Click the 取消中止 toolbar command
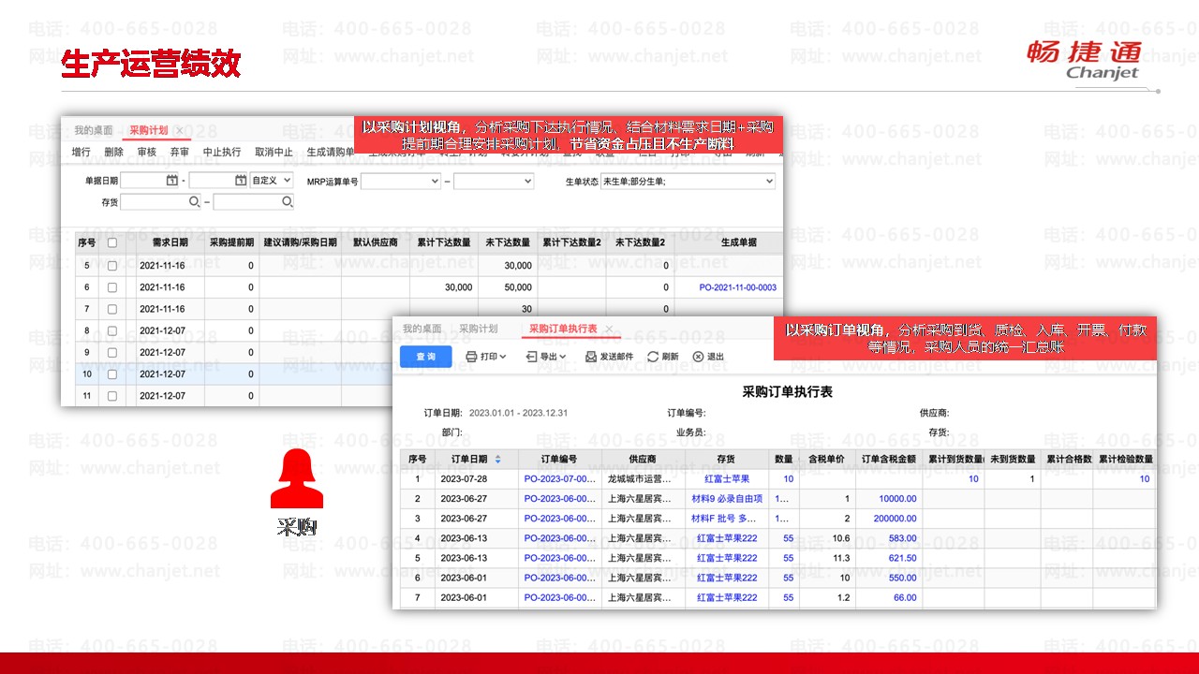The width and height of the screenshot is (1199, 674). (274, 152)
